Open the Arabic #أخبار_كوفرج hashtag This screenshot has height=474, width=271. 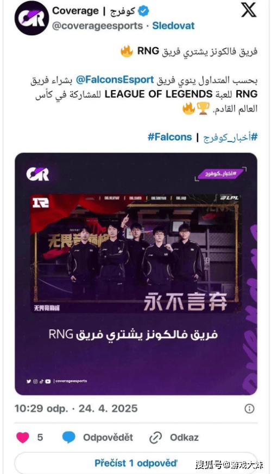tap(230, 137)
